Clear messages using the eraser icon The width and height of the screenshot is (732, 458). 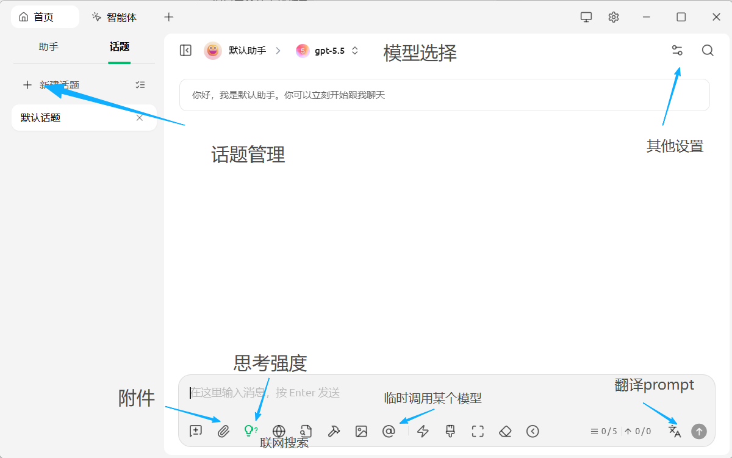click(x=505, y=431)
